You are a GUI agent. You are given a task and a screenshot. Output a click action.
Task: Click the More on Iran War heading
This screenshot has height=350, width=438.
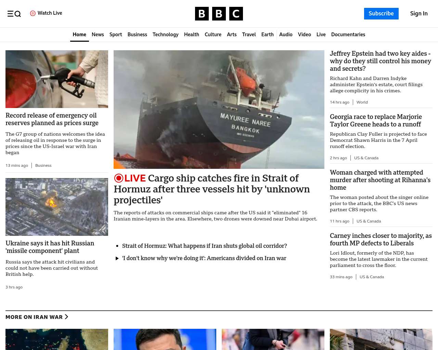[34, 317]
